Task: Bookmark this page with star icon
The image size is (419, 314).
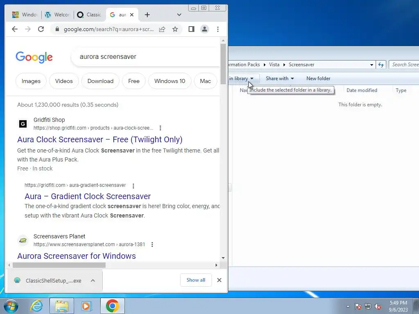Action: (x=175, y=29)
